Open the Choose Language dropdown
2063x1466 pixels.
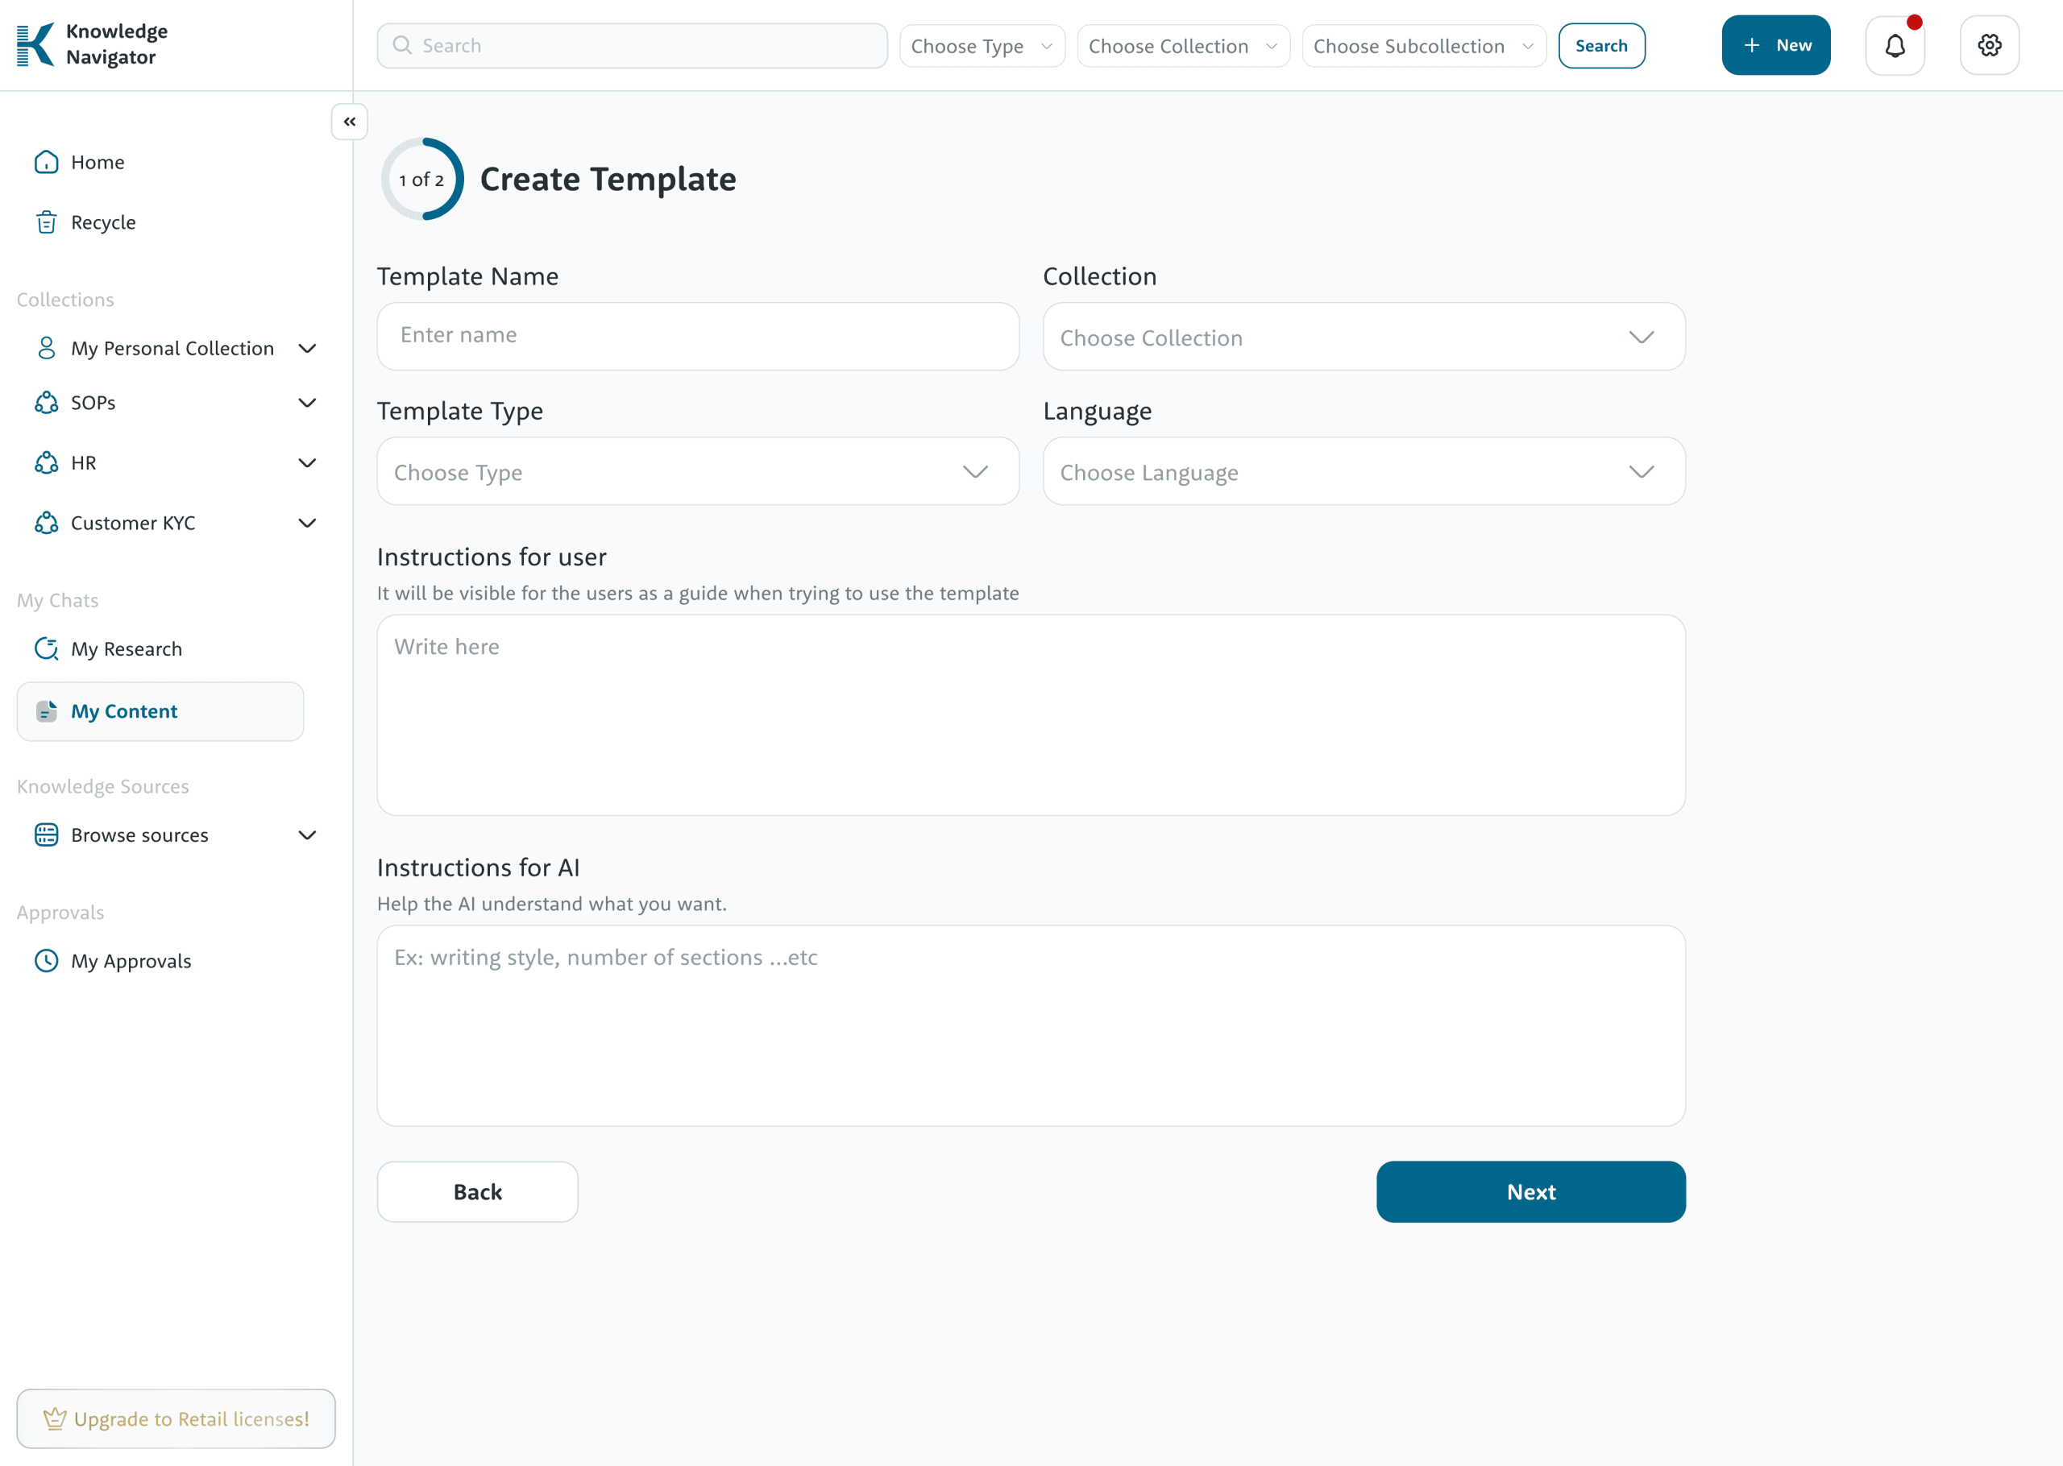(x=1364, y=472)
